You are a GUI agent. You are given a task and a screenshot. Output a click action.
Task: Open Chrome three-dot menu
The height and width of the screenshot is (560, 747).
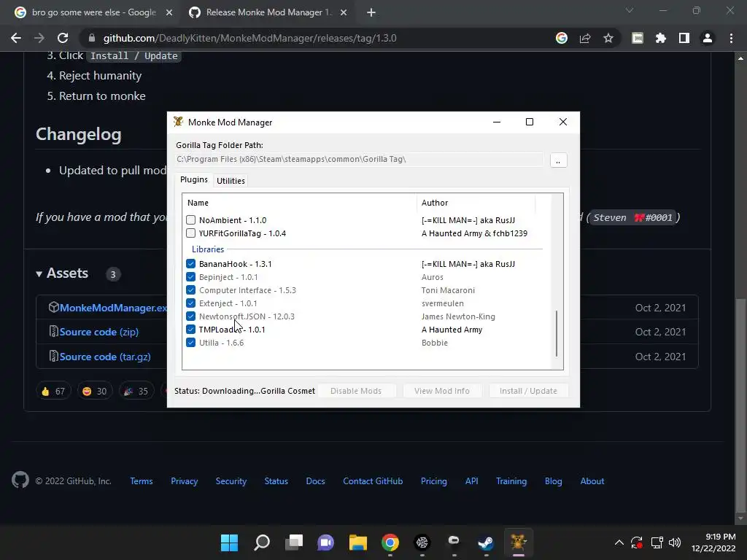(x=731, y=38)
